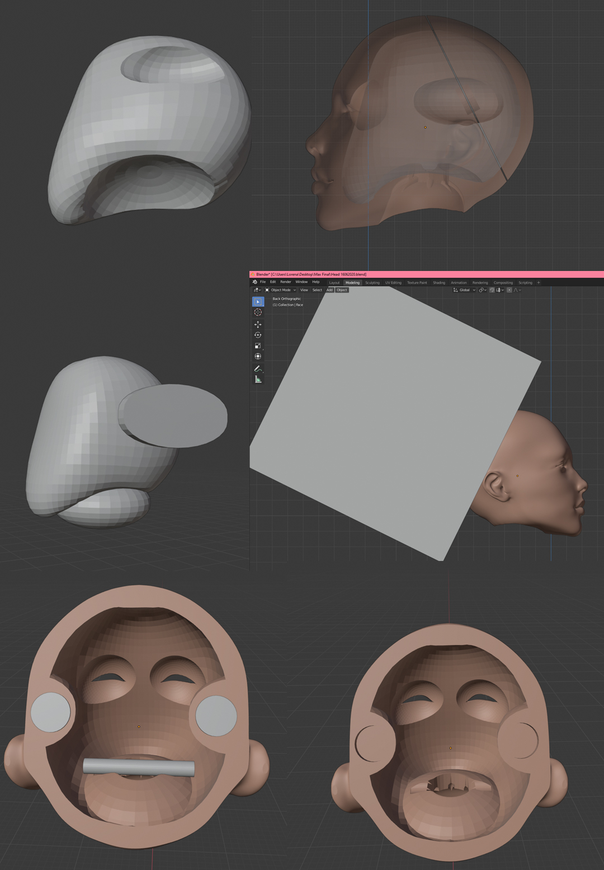Image resolution: width=604 pixels, height=870 pixels.
Task: Switch to the UV Editing workspace tab
Action: click(x=393, y=283)
